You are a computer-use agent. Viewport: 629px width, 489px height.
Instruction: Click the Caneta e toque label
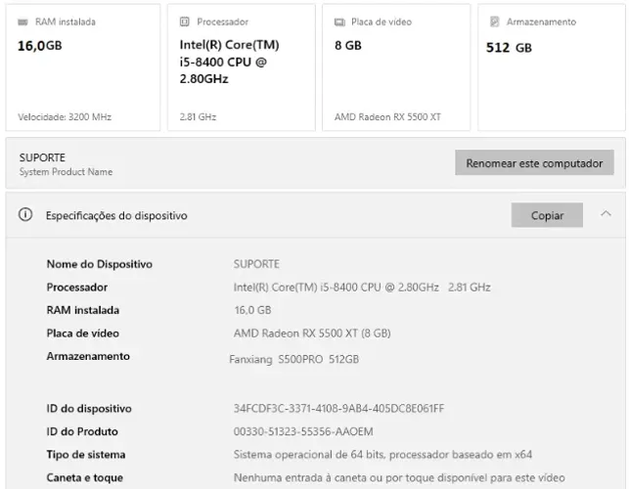(85, 478)
